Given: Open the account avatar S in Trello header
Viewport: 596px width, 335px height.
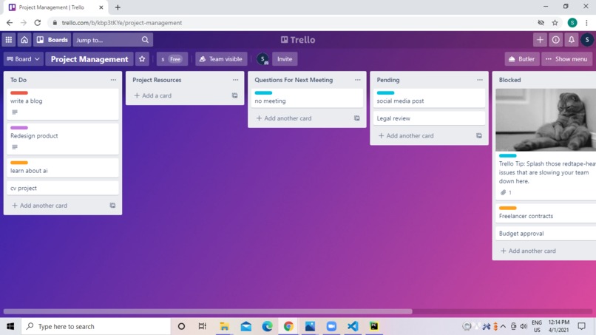Looking at the screenshot, I should [587, 39].
